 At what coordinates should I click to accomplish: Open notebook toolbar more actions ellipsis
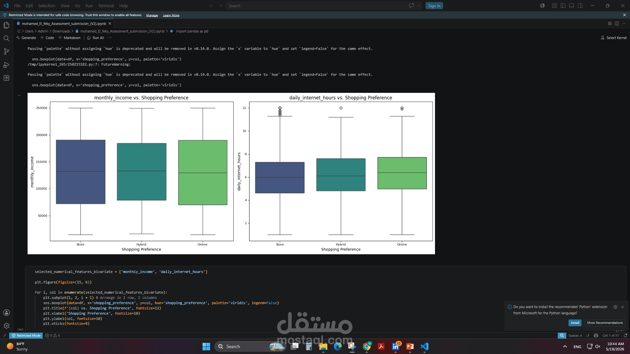coord(110,38)
